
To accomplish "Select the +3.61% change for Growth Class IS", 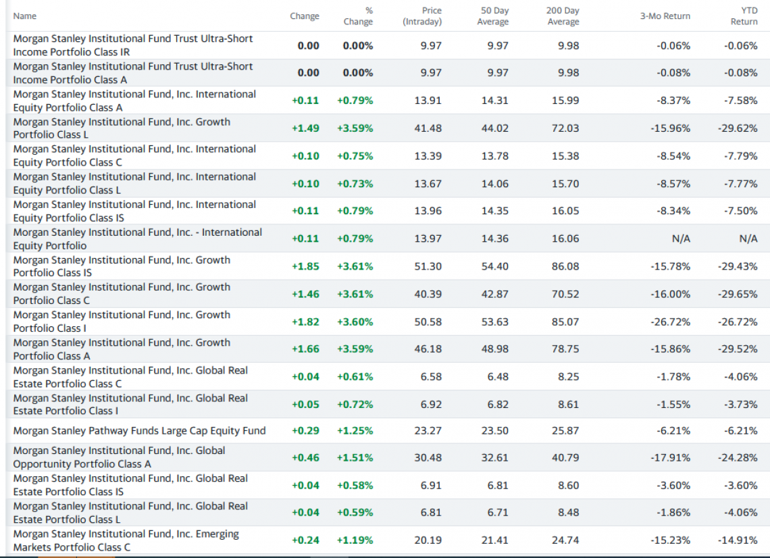I will point(355,266).
